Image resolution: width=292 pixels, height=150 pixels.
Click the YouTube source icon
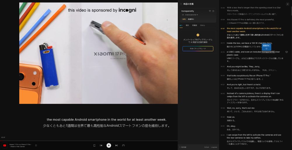click(5, 145)
